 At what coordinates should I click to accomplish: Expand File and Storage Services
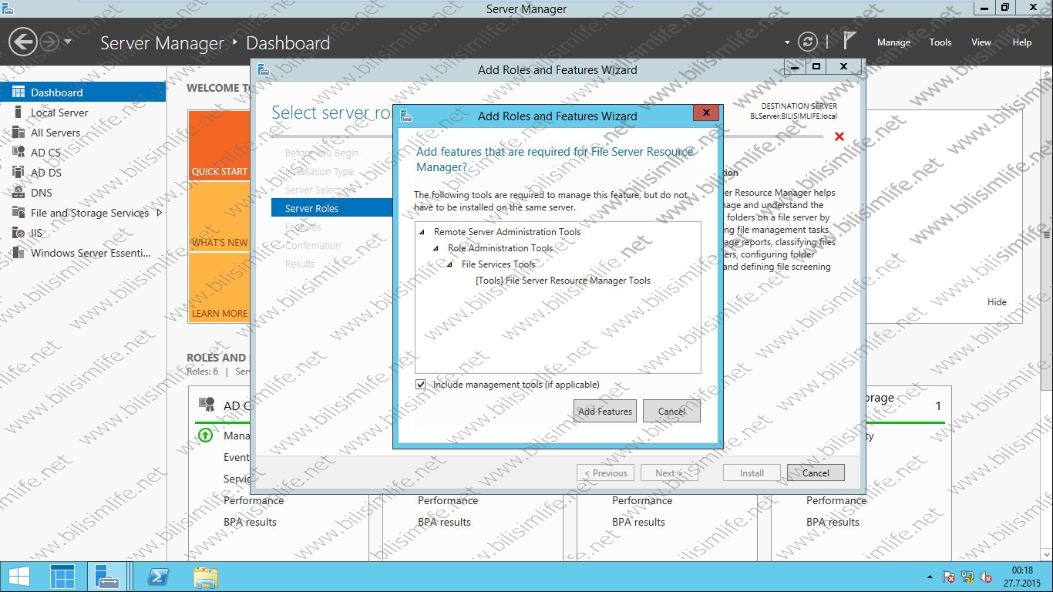coord(160,212)
